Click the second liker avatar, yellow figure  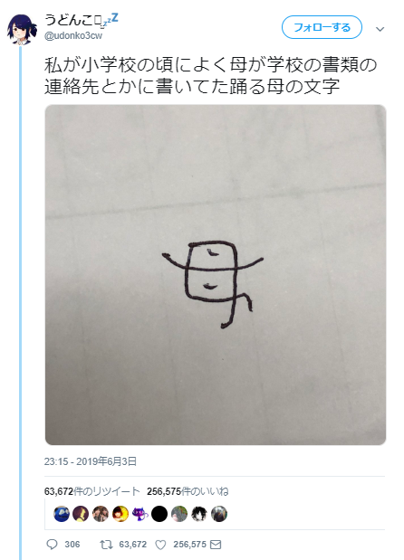(x=81, y=514)
